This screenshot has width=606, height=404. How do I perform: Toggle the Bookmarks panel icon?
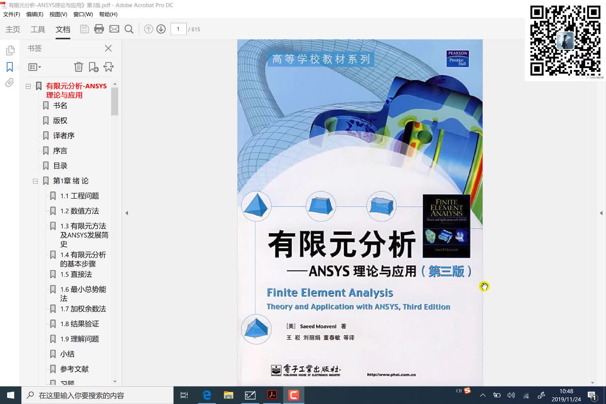point(10,67)
